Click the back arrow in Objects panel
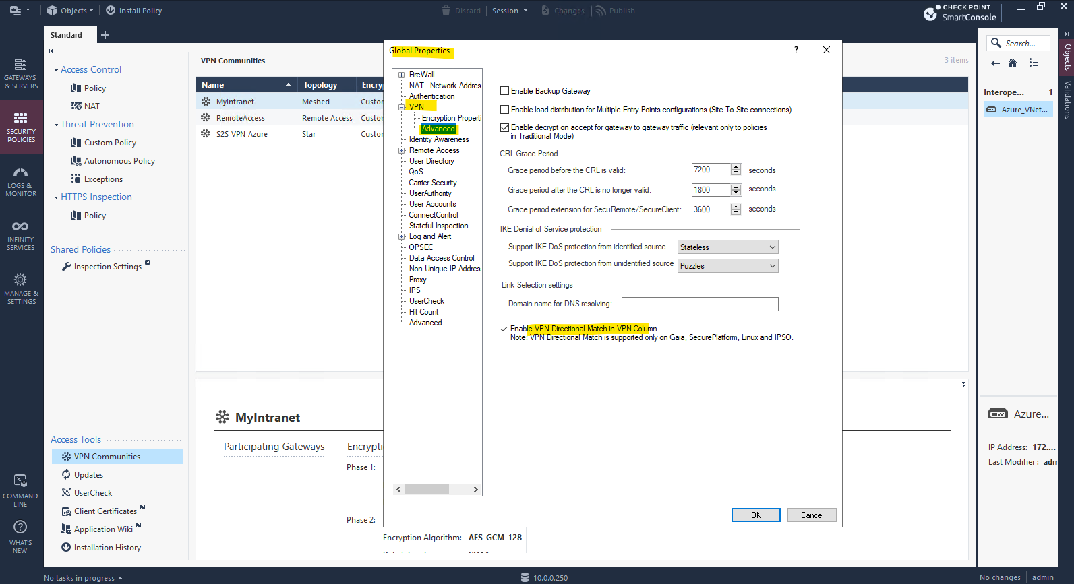This screenshot has width=1074, height=584. coord(996,63)
